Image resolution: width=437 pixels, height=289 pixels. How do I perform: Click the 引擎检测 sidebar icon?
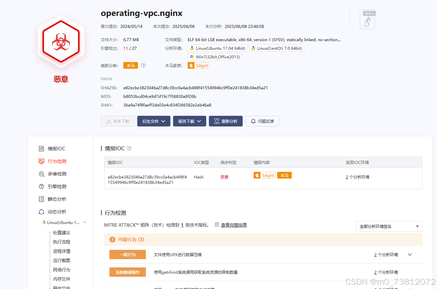[41, 186]
